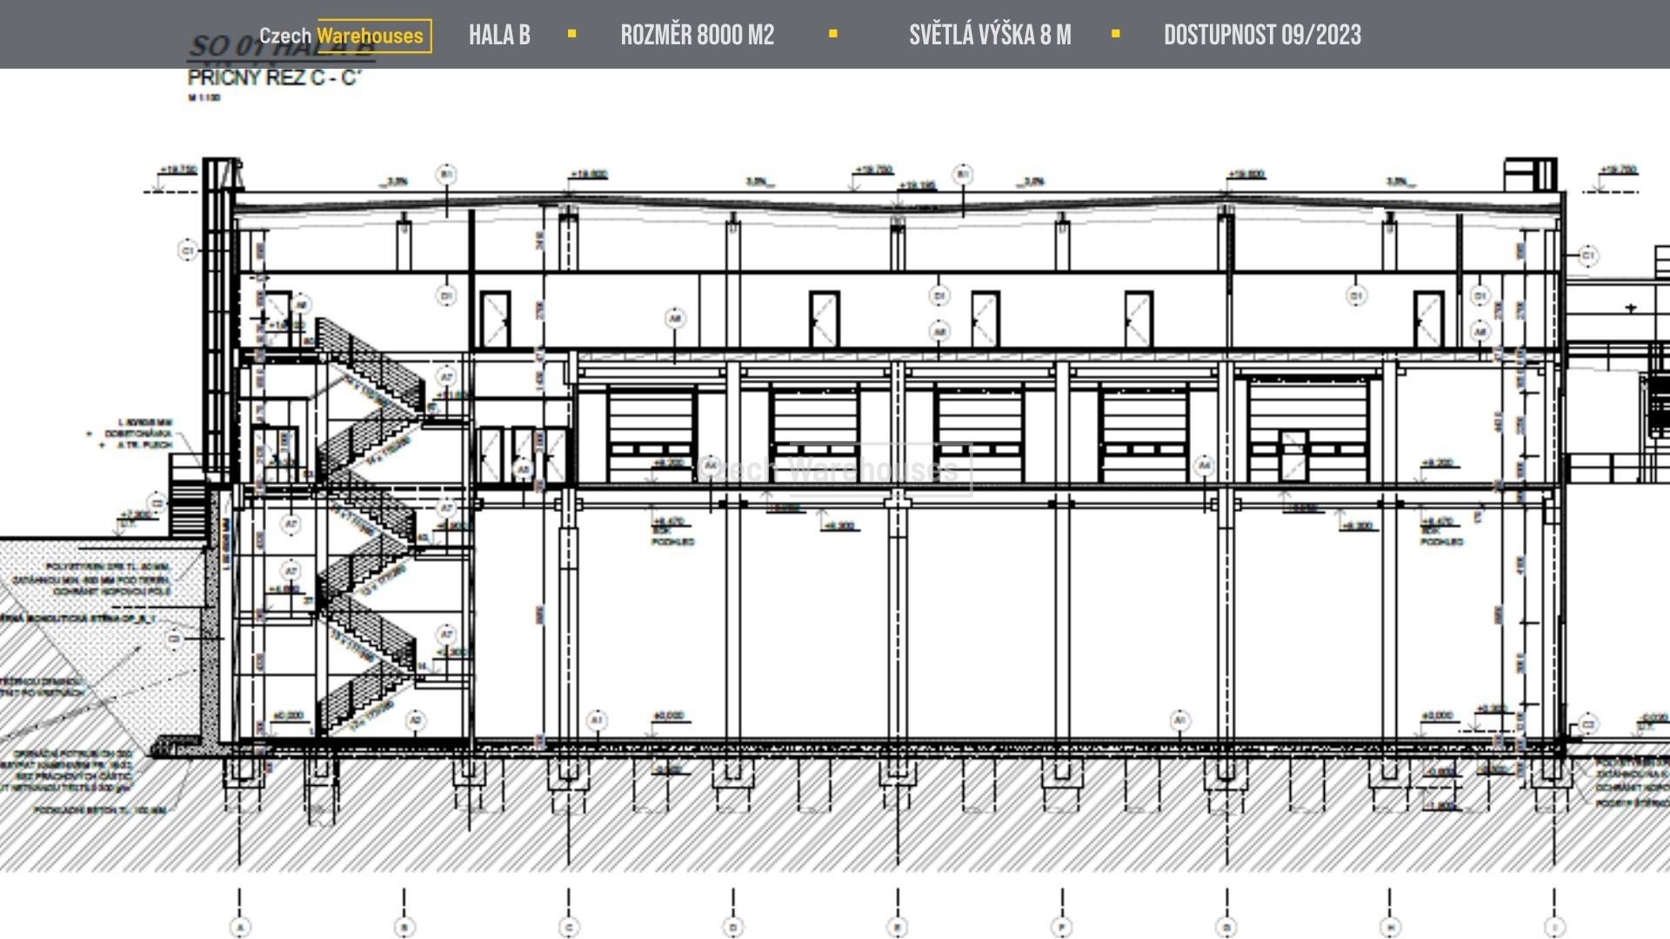Viewport: 1670px width, 939px height.
Task: Click the PŘÍČNÝ ŘEZ C - C' drawing title
Action: click(274, 77)
